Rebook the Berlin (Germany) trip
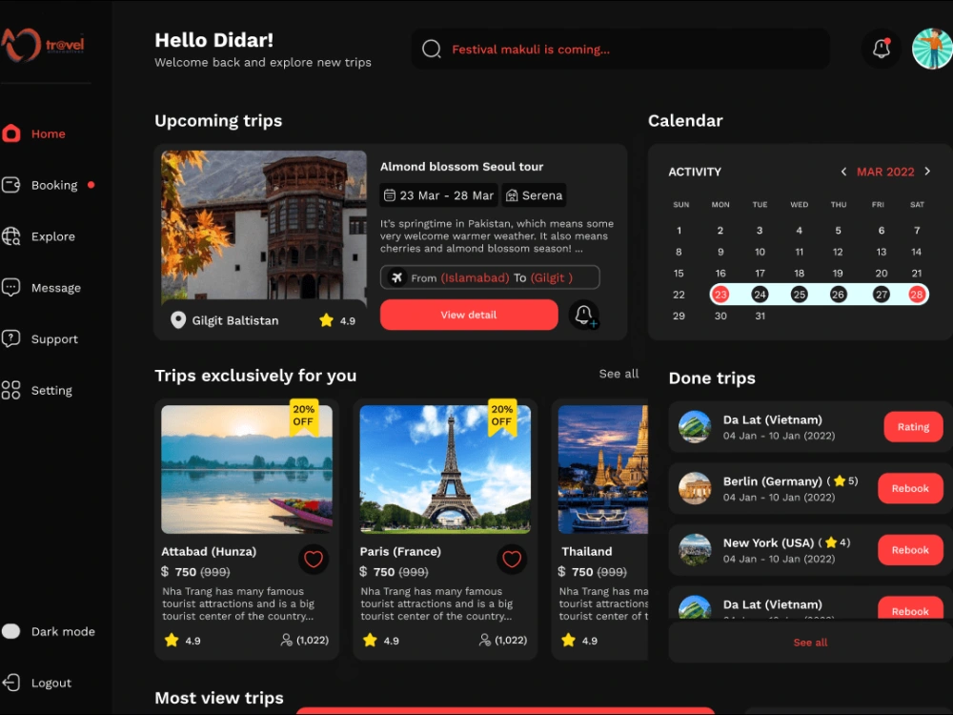 coord(910,488)
